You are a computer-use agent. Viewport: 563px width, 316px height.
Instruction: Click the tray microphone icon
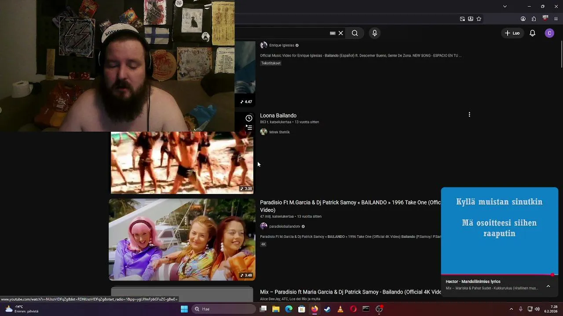tap(521, 309)
